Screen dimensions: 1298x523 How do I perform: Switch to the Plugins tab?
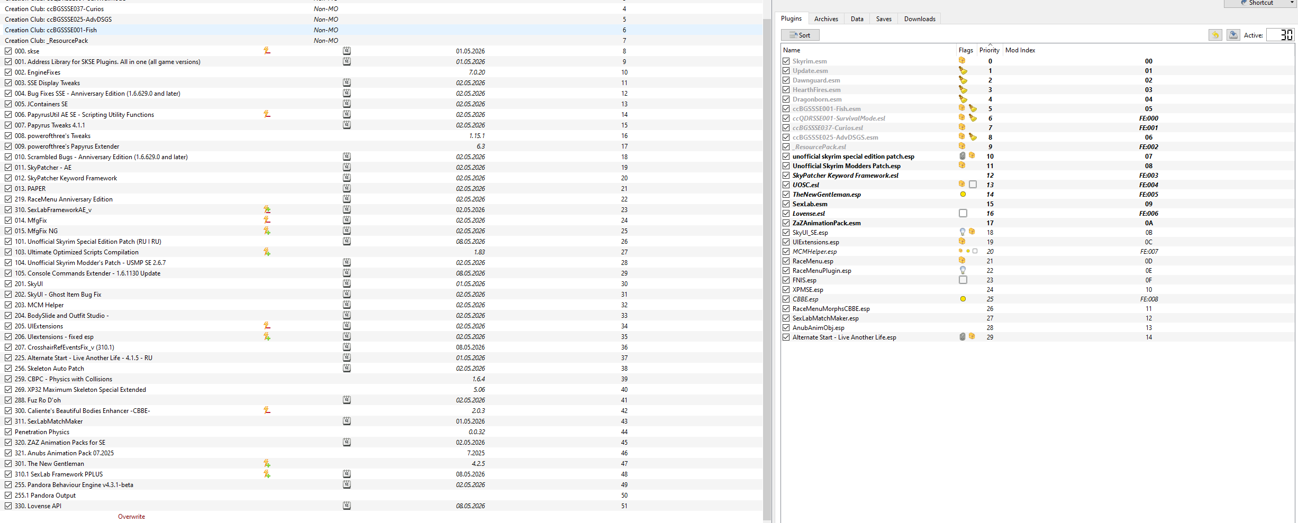[791, 19]
